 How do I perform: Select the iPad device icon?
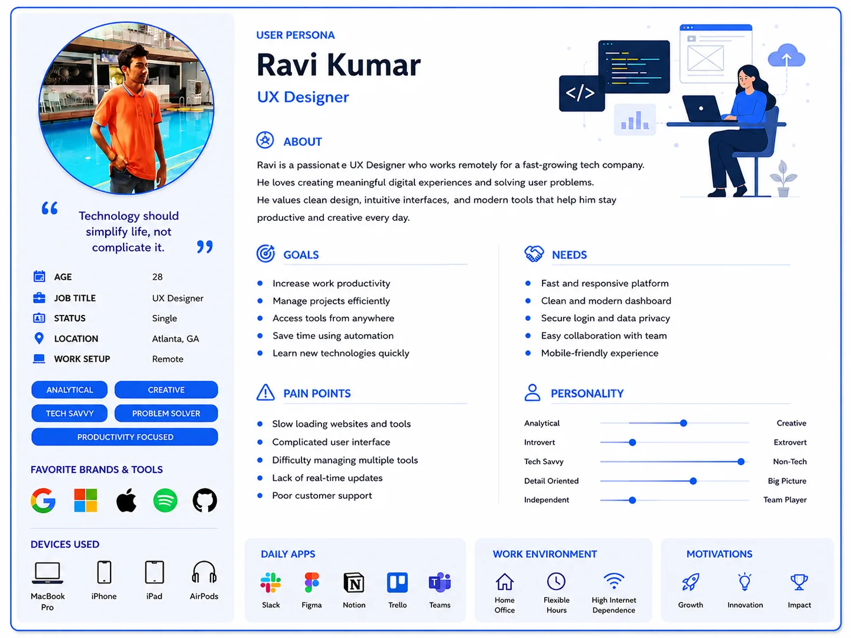(x=155, y=572)
